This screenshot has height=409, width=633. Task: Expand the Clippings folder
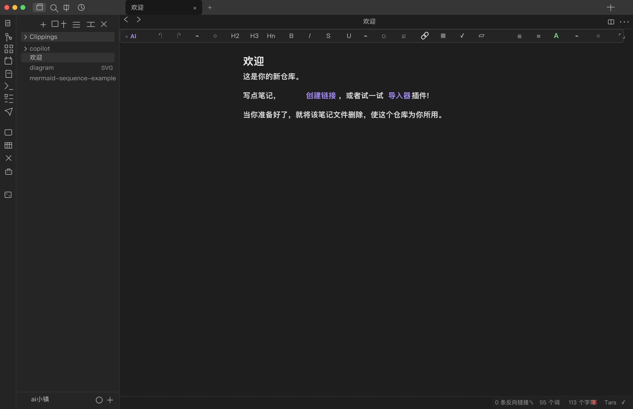point(68,37)
